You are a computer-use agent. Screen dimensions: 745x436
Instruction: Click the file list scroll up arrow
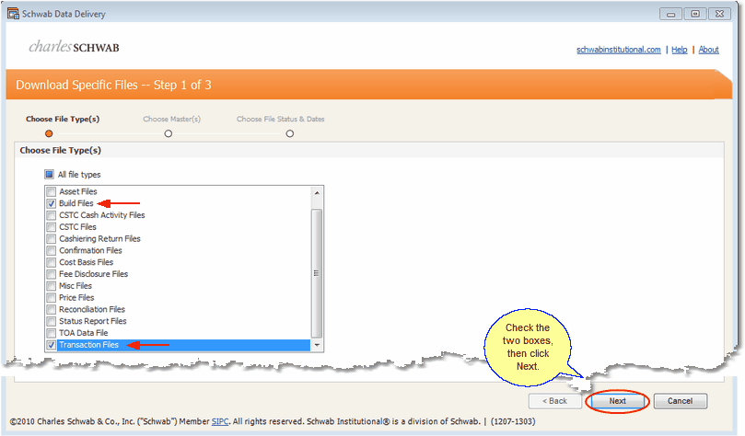317,192
